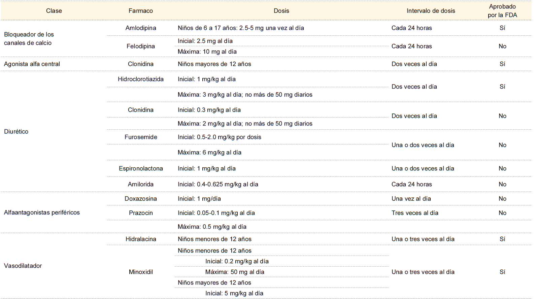Click the Diurético class cell
This screenshot has width=535, height=299.
click(x=16, y=132)
